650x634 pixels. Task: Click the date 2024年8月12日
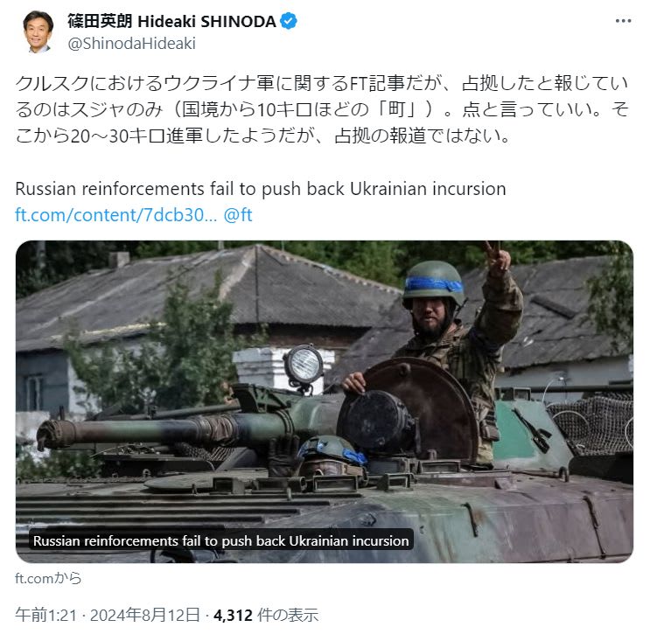coord(145,615)
